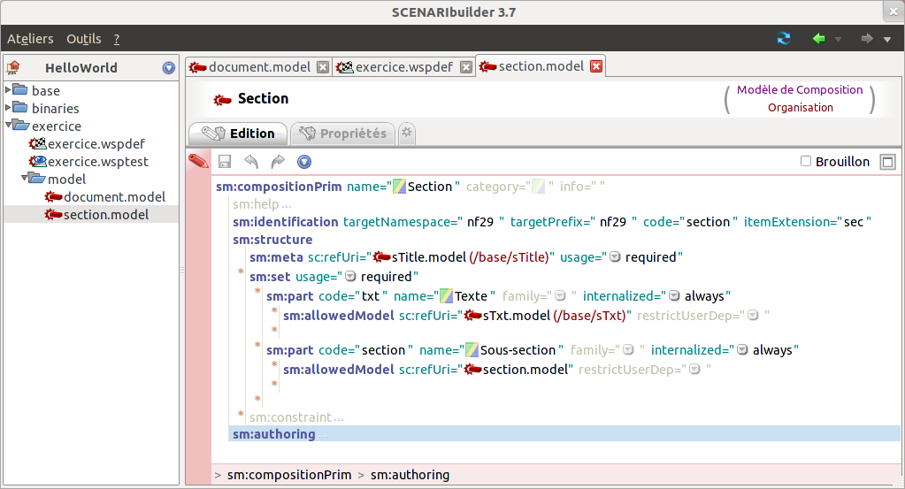Screen dimensions: 905x489
Task: Open the Texte part family dropdown
Action: pyautogui.click(x=560, y=296)
